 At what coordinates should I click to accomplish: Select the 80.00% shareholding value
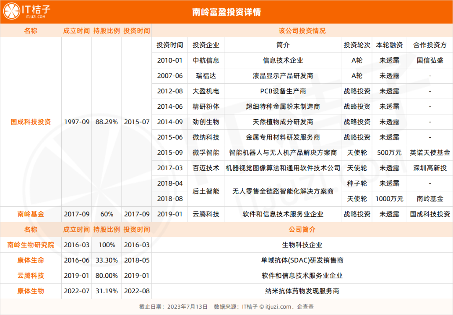click(x=107, y=276)
